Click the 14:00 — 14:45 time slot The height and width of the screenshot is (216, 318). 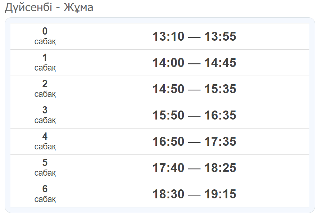click(194, 63)
